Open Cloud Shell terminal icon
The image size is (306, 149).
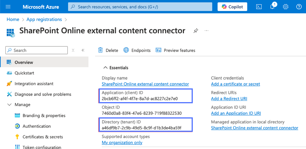click(x=259, y=7)
